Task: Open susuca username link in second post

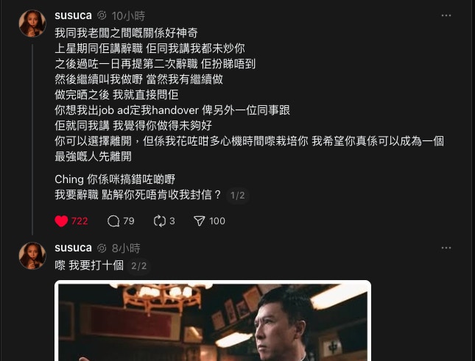Action: (x=74, y=248)
